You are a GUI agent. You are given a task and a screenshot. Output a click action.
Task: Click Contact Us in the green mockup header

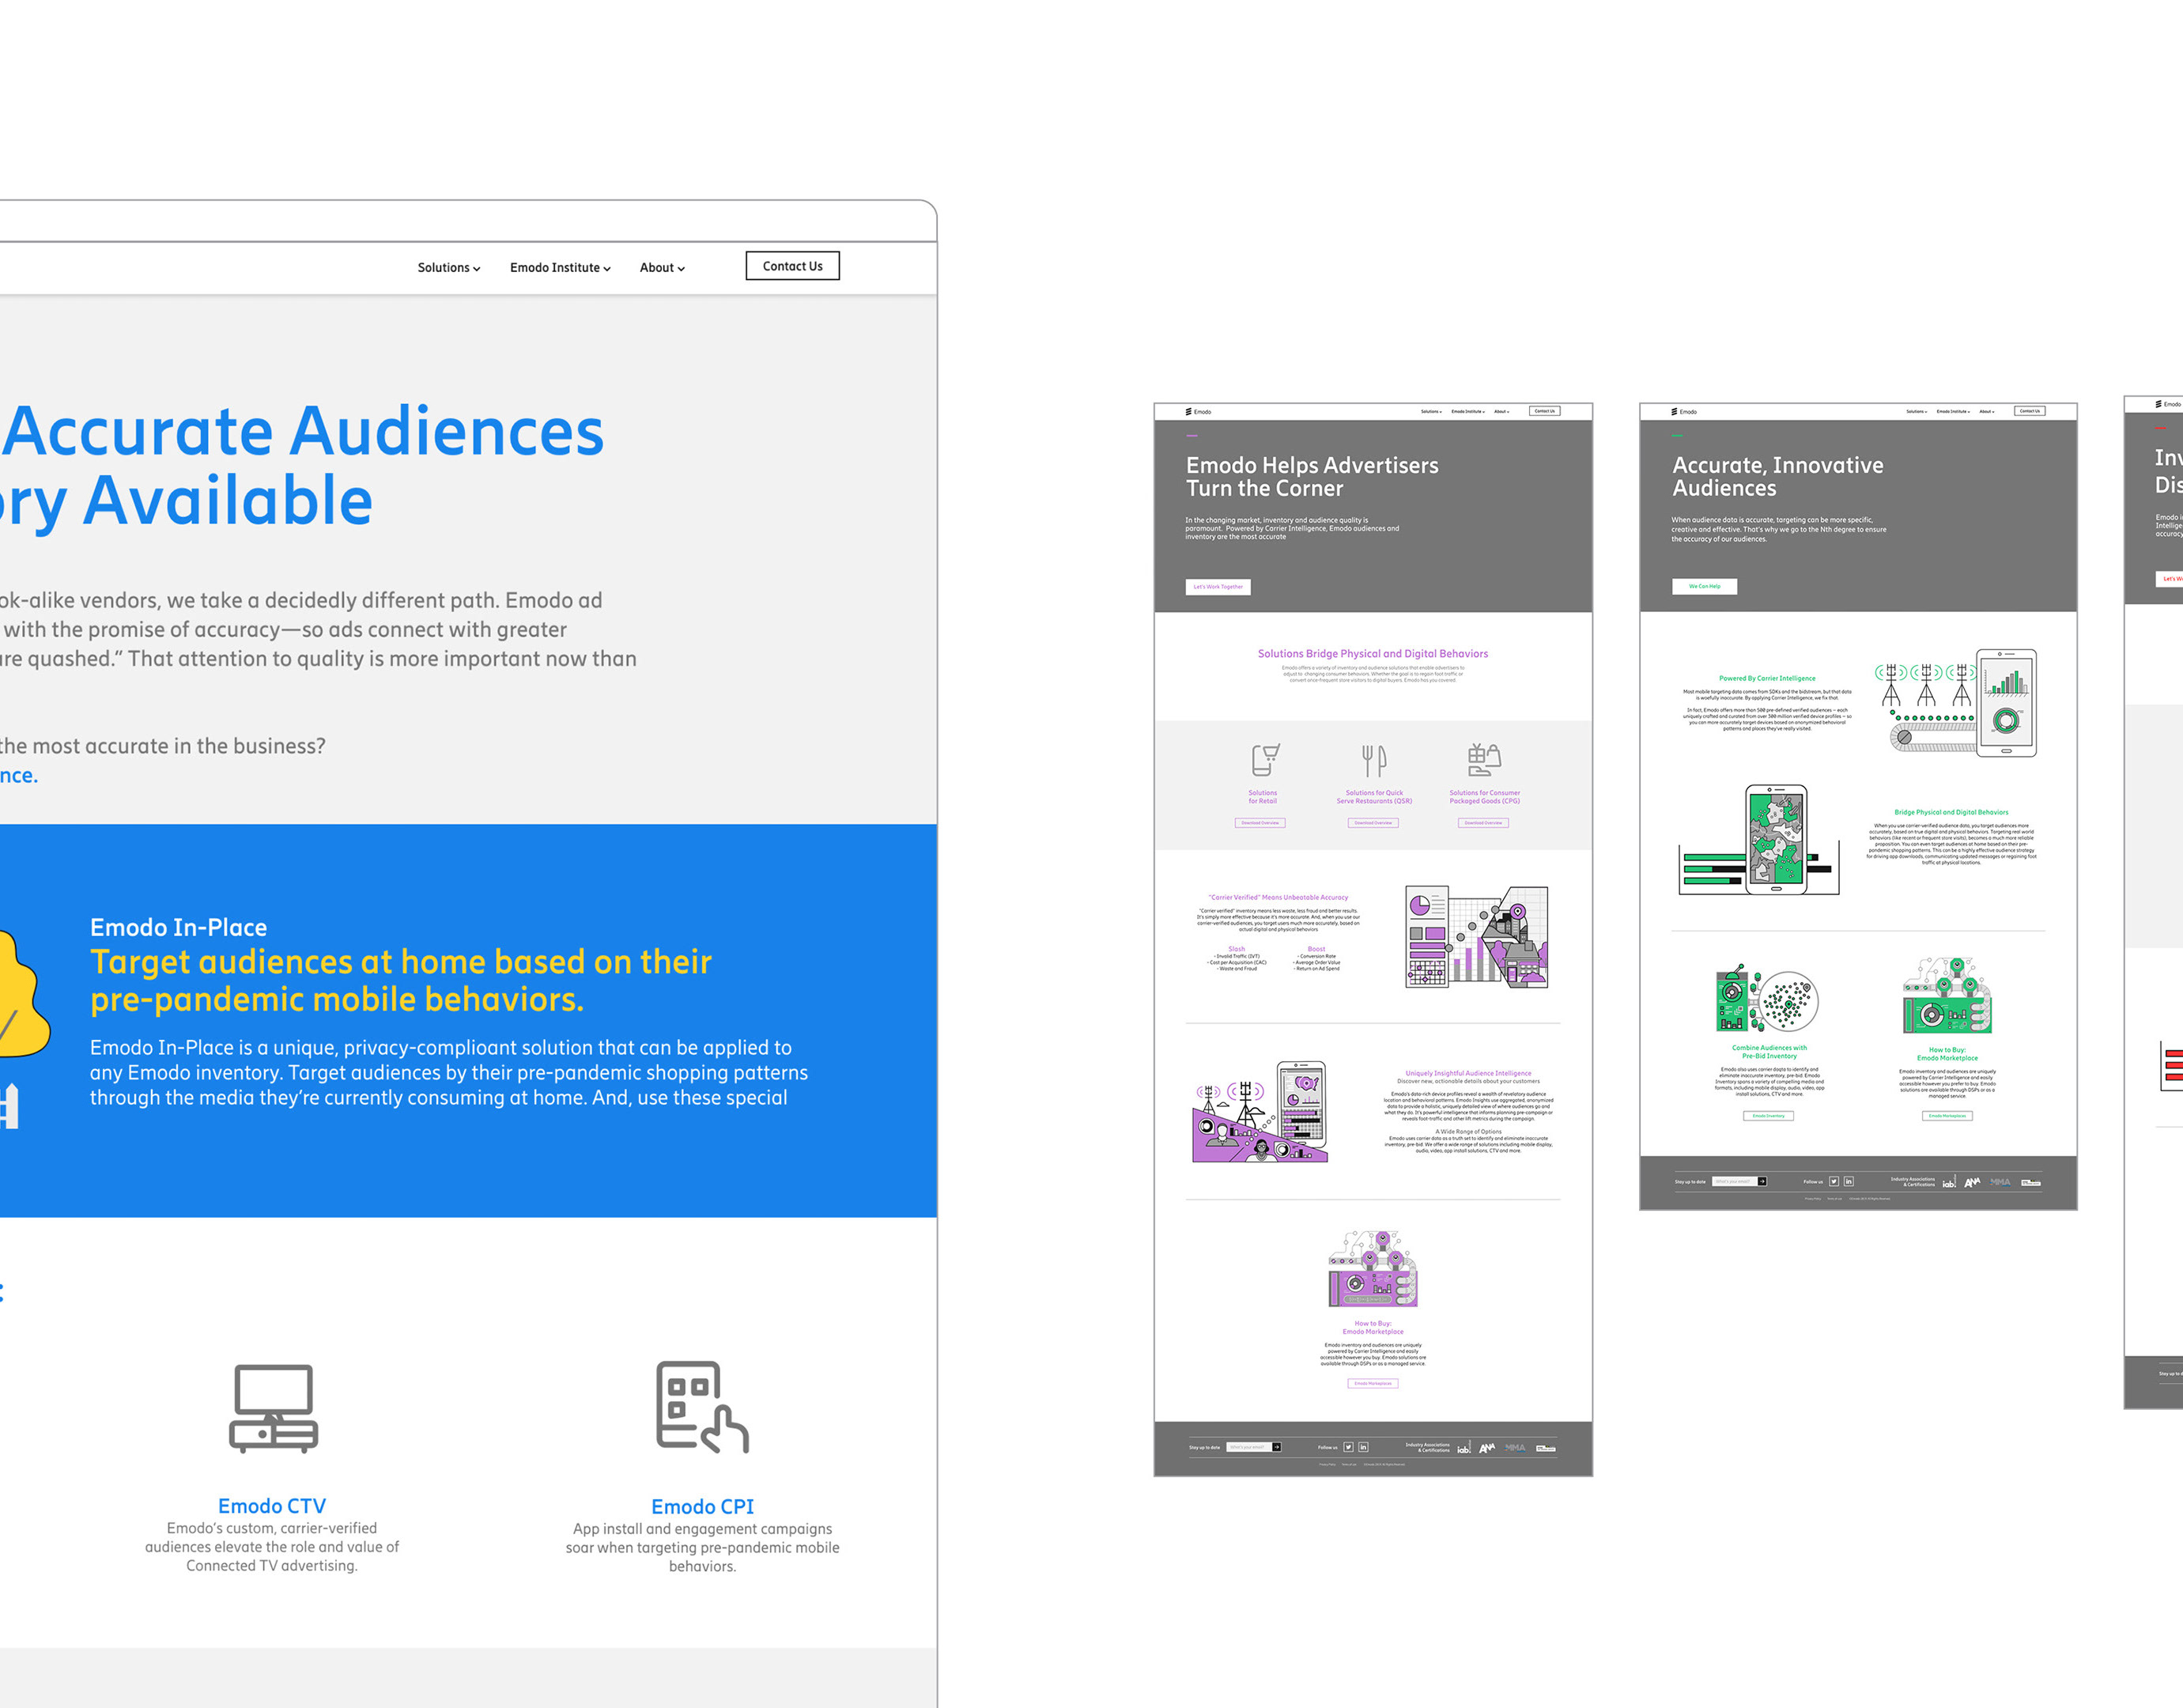tap(2030, 411)
